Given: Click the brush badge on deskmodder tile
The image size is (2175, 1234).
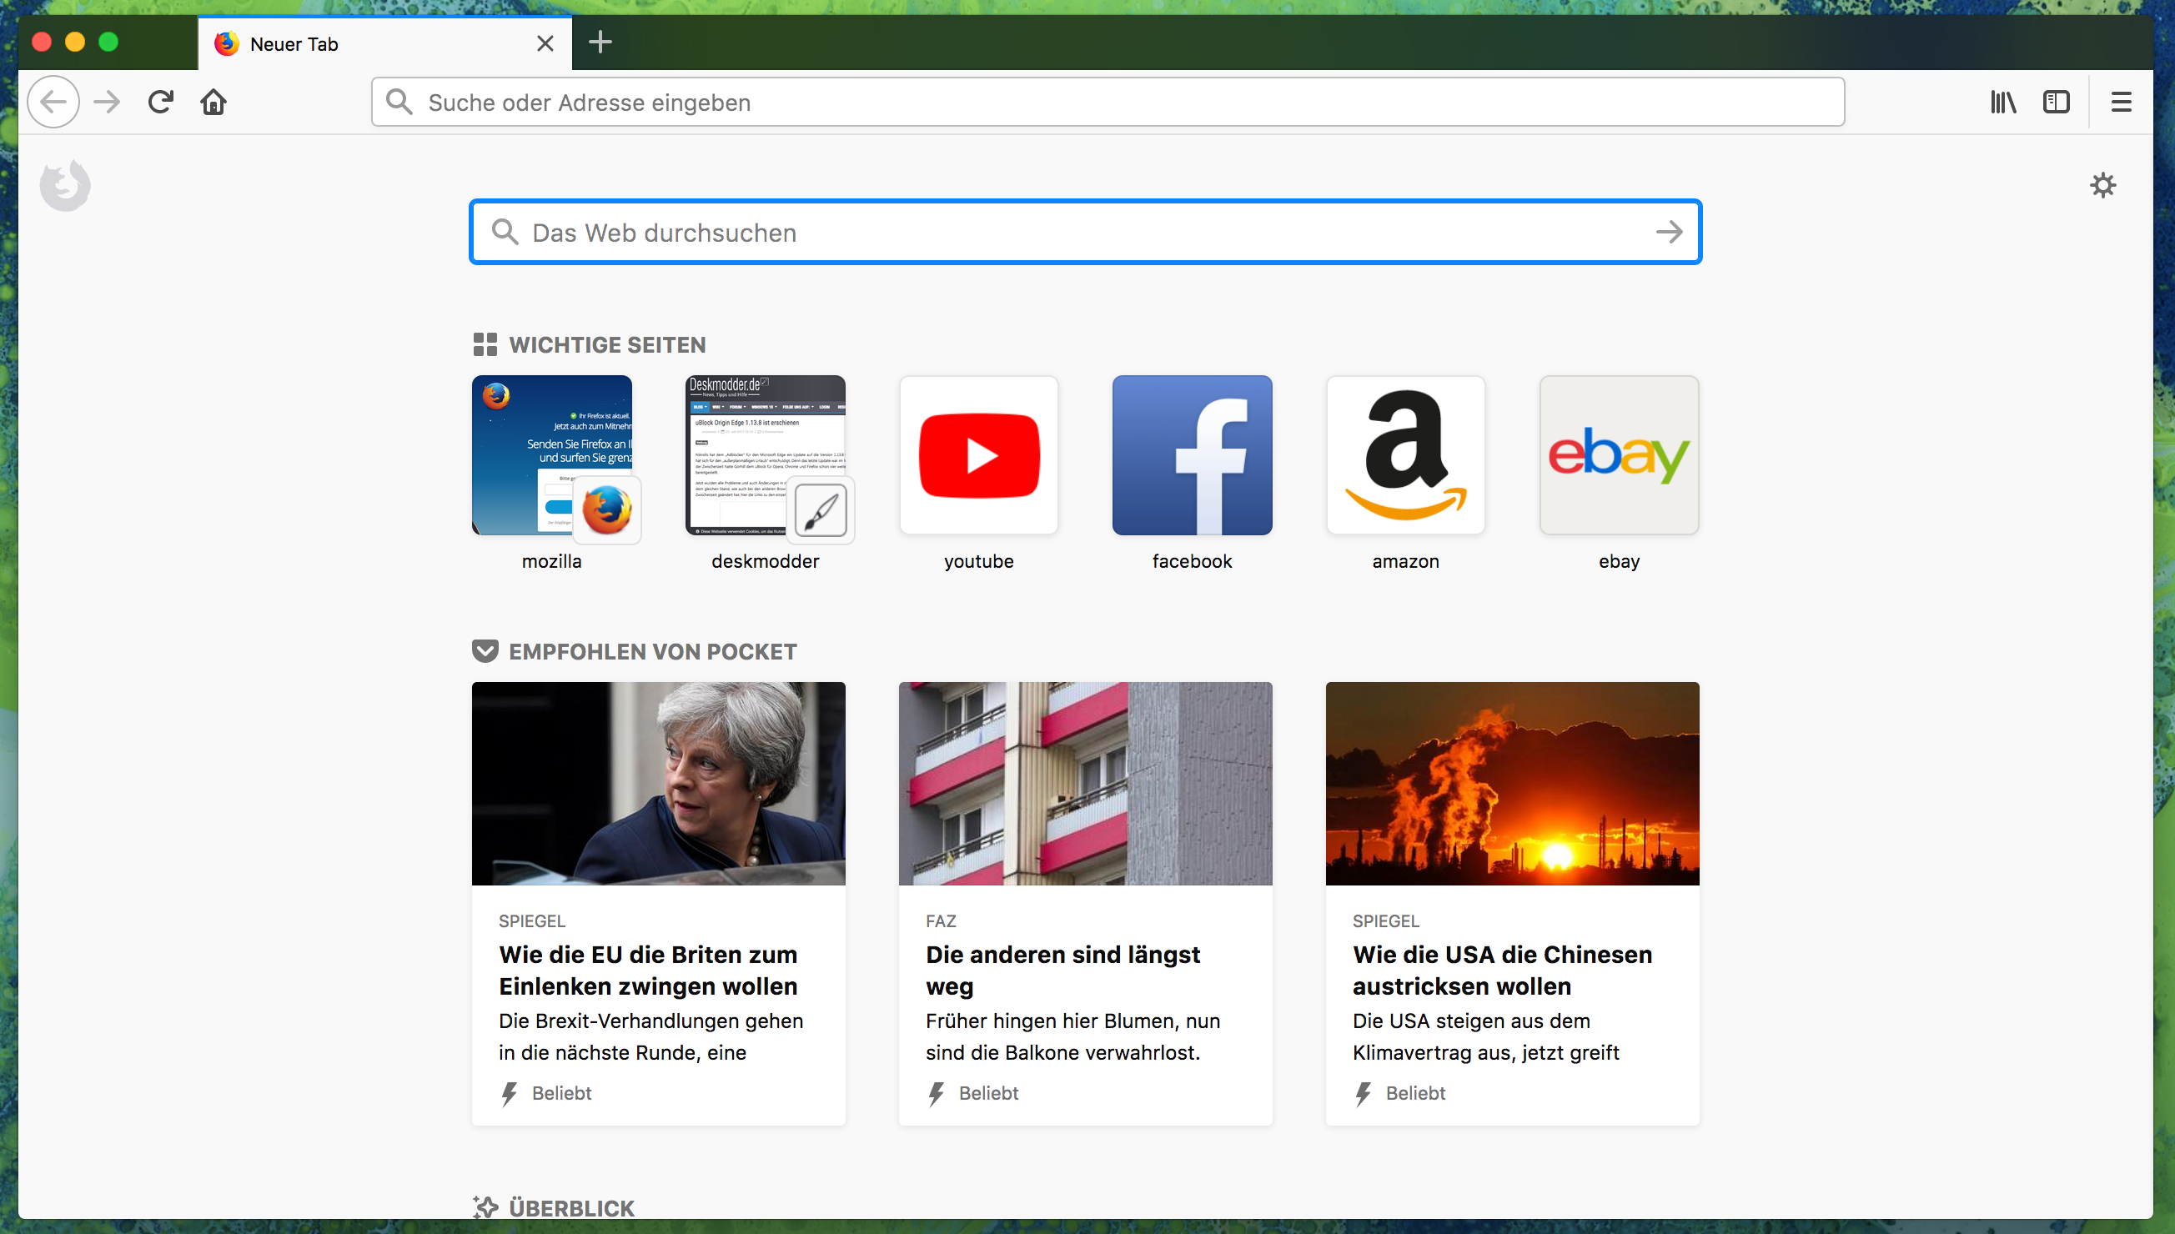Looking at the screenshot, I should [821, 510].
